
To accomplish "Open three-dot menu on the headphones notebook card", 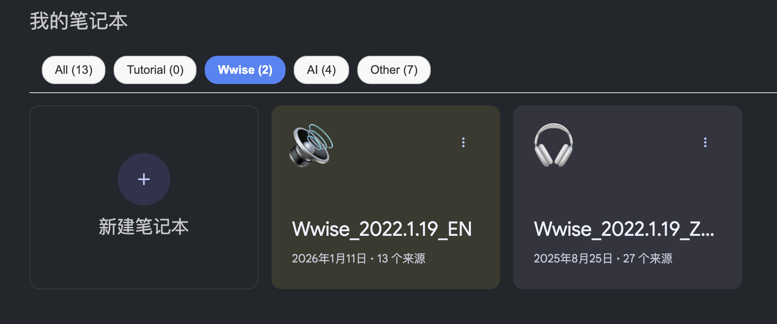I will [705, 142].
